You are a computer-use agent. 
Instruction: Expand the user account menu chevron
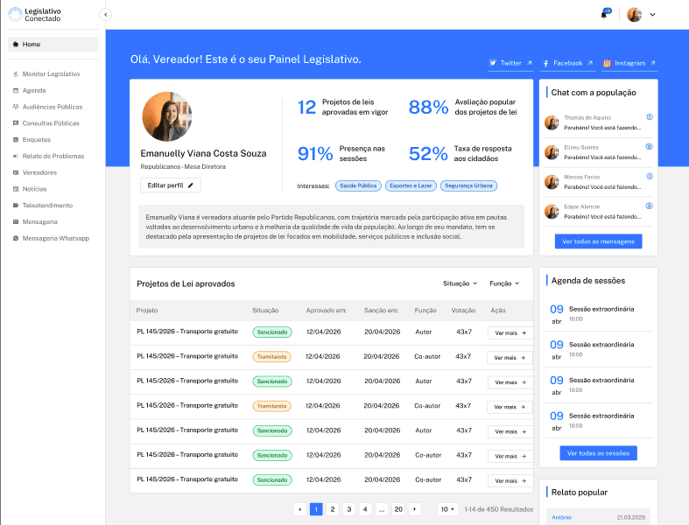click(x=652, y=15)
